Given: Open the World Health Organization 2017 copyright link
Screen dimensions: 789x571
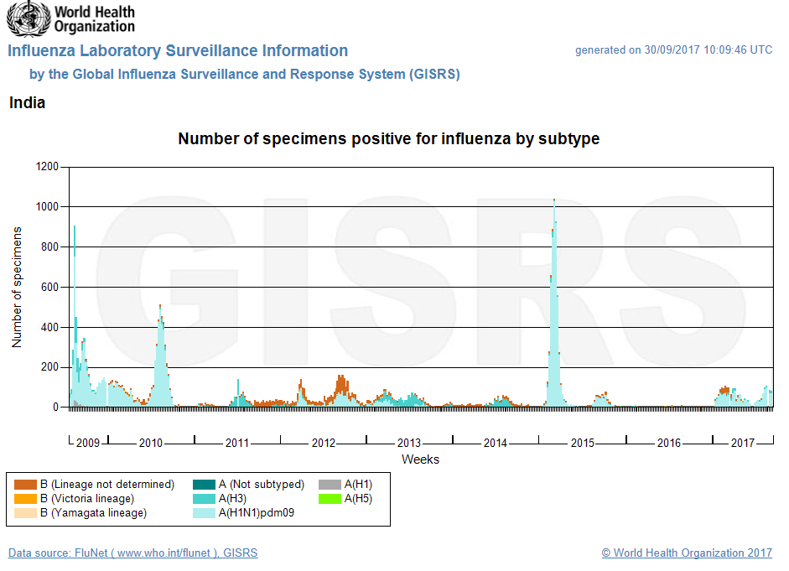Looking at the screenshot, I should click(686, 553).
